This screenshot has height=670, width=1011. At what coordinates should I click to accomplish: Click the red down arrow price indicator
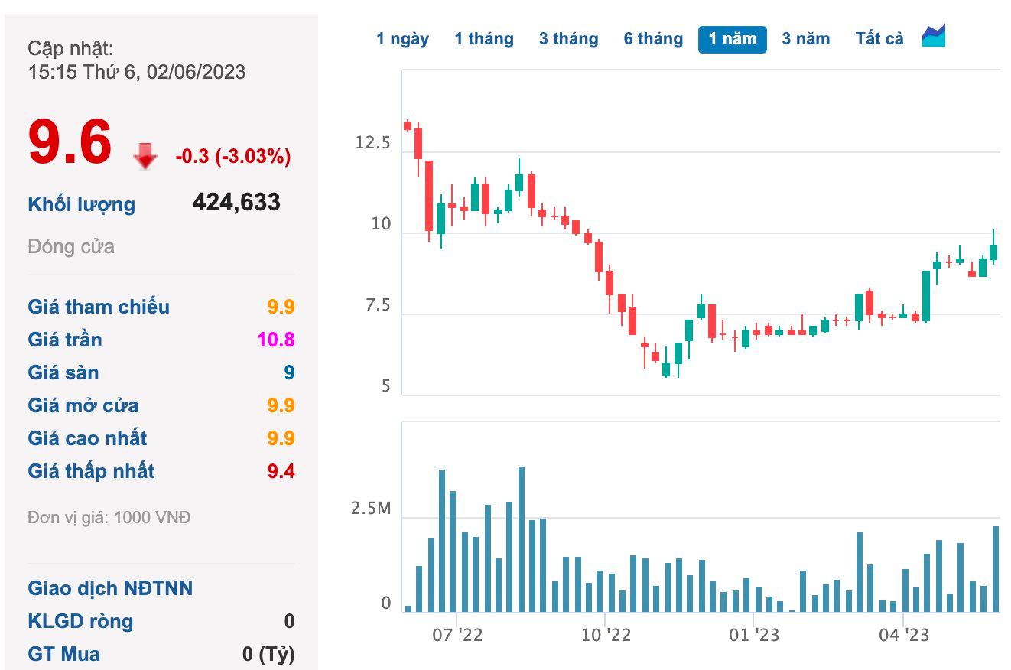(x=145, y=155)
